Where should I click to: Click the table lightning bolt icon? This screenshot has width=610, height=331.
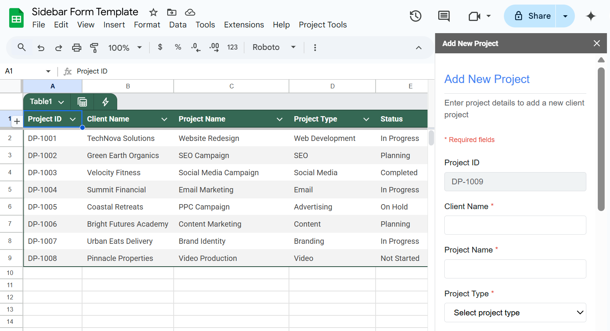(105, 102)
